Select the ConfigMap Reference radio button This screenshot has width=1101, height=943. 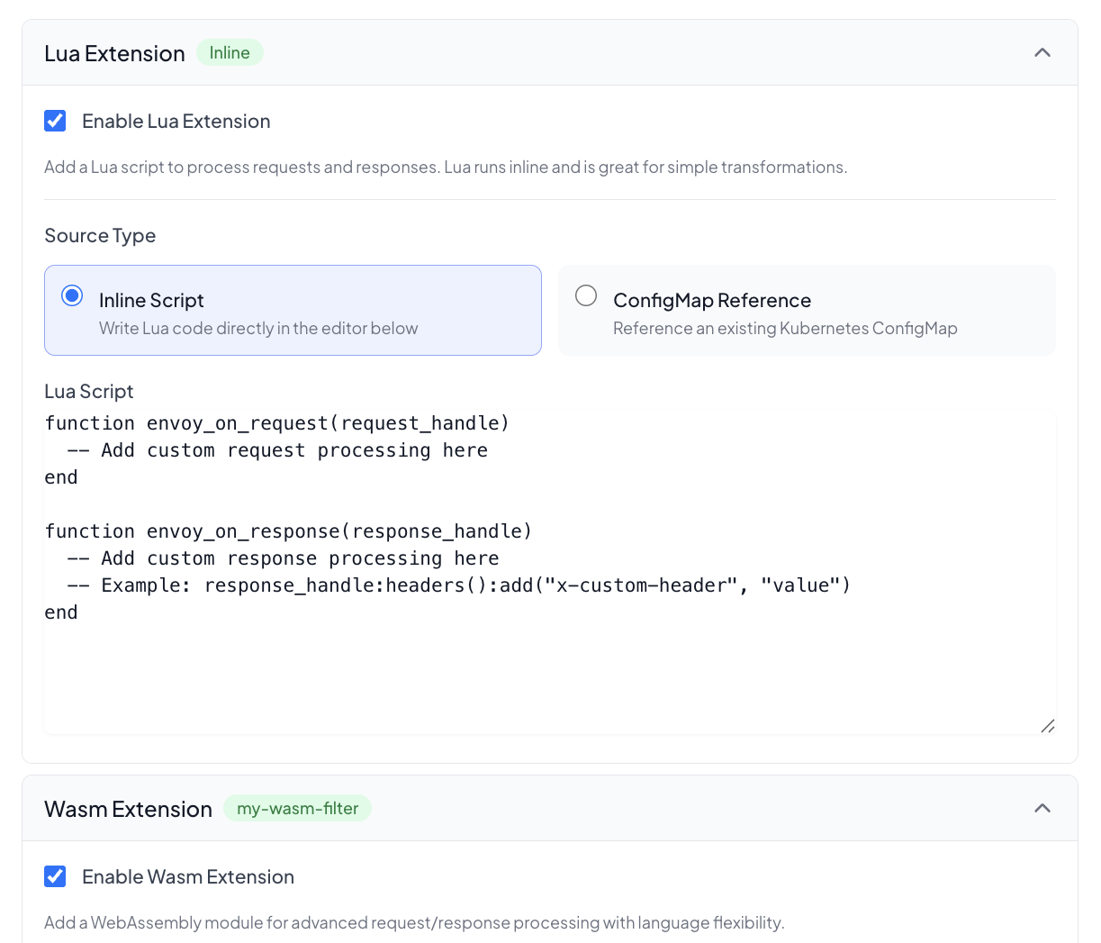pos(586,296)
